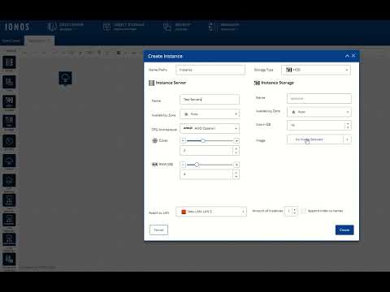Viewport: 390px width, 292px height.
Task: Open Object Storage menu in header
Action: 123,27
